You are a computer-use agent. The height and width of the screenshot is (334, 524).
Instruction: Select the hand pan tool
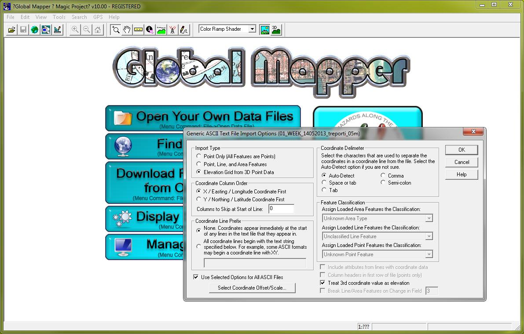point(127,30)
